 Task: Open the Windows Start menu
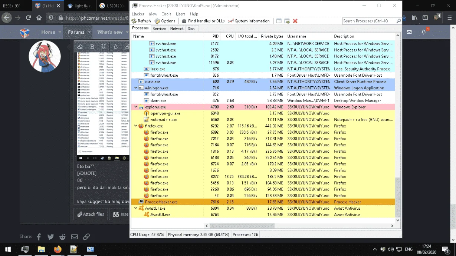click(8, 249)
